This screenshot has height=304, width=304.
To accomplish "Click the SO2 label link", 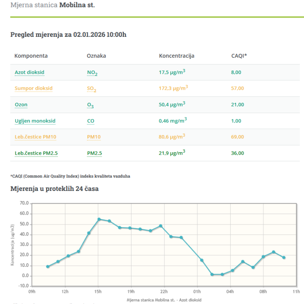I will (91, 89).
